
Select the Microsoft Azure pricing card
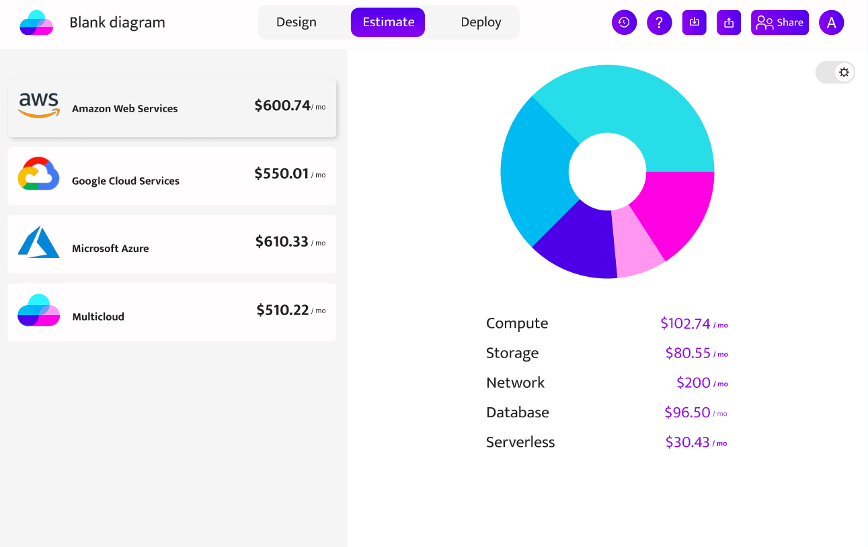coord(171,243)
